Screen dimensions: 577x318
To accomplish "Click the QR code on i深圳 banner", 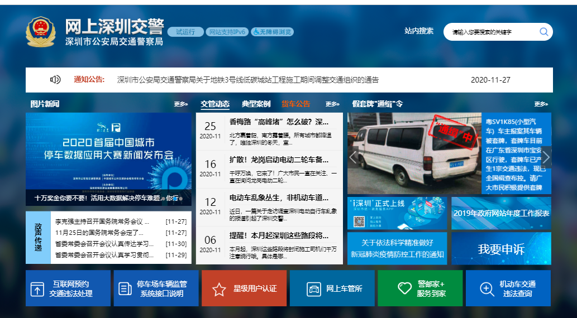I will (x=359, y=221).
